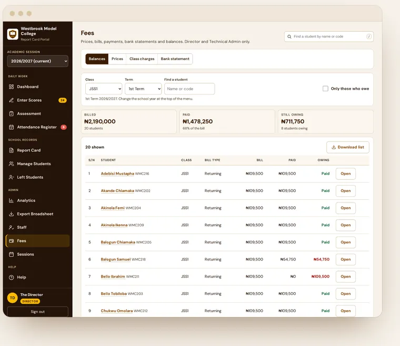
Task: Click the Assessment clipboard icon
Action: (x=11, y=113)
